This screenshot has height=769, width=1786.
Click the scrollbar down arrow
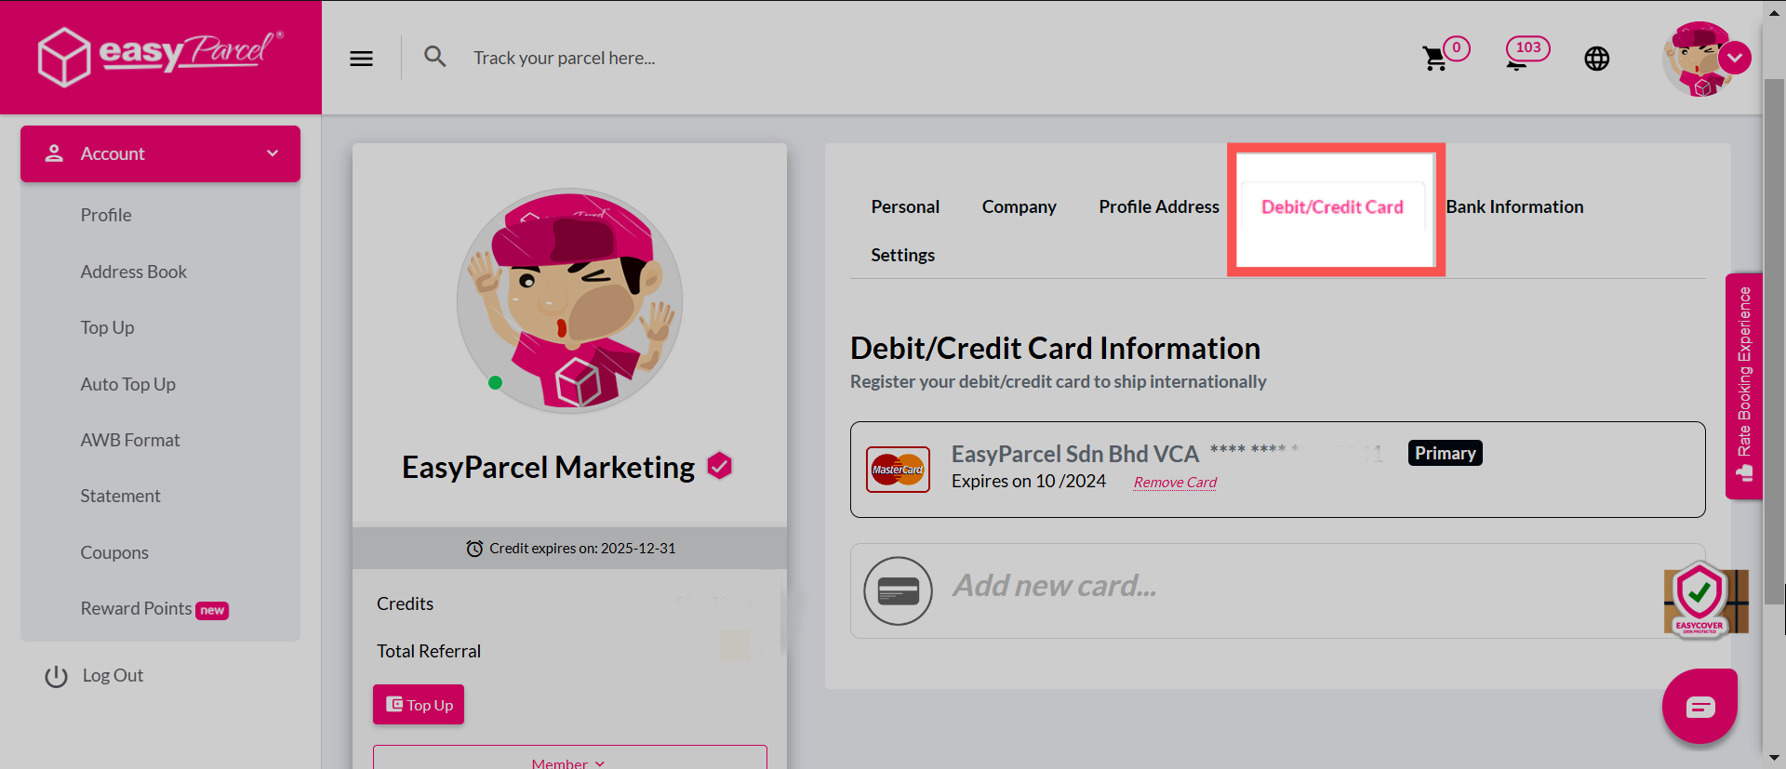click(x=1775, y=758)
